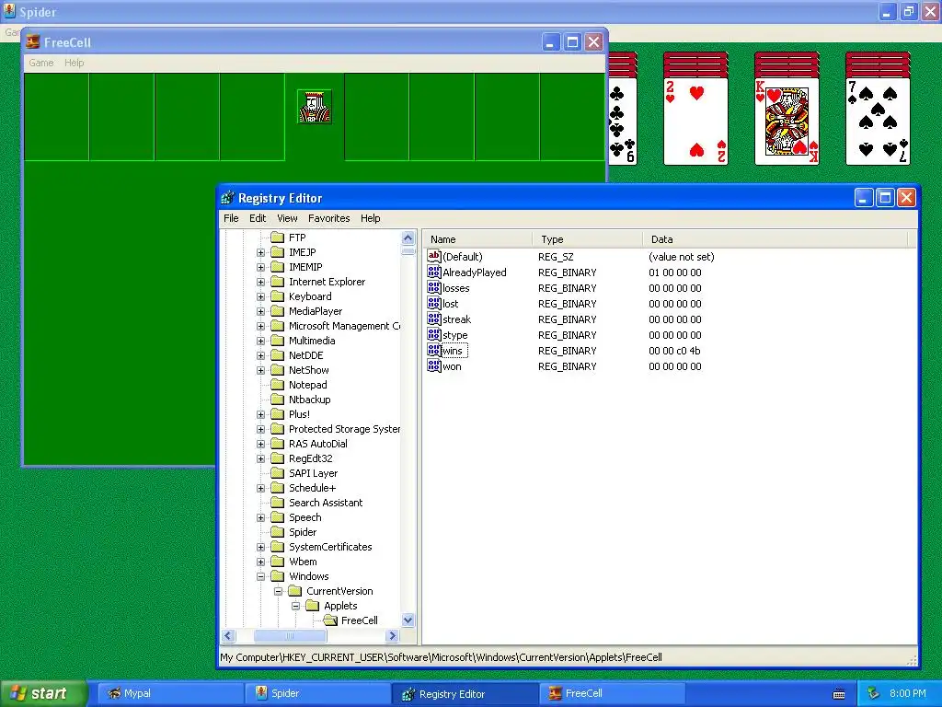Click the tree scroll up arrow

[408, 238]
